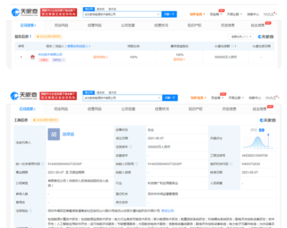Open 附近公司 link after registered address

pos(167,211)
